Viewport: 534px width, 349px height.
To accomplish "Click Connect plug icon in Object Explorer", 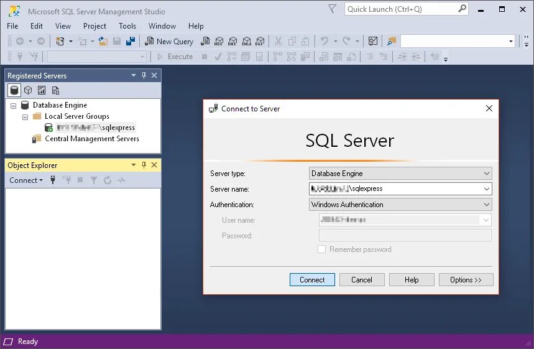I will pos(53,180).
